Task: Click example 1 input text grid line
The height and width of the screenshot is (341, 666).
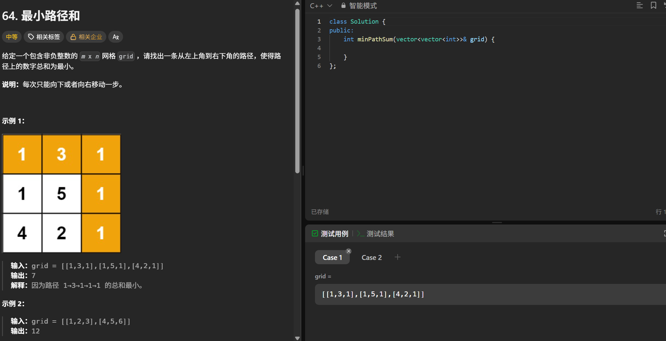Action: point(87,266)
